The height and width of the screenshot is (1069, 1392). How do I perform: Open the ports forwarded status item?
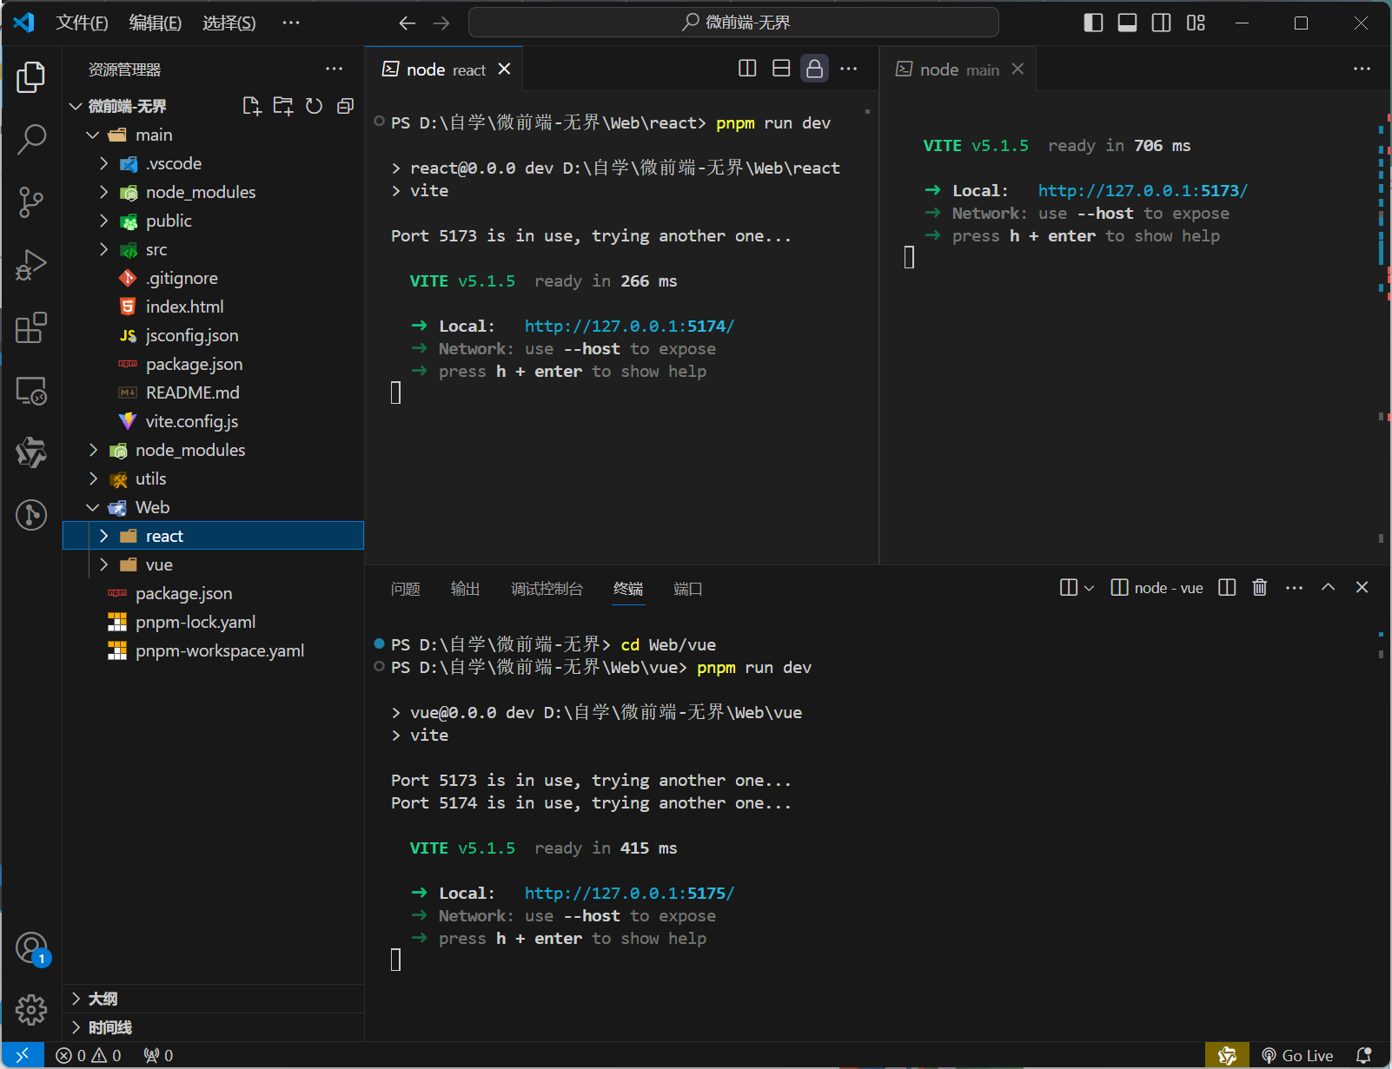(x=159, y=1055)
